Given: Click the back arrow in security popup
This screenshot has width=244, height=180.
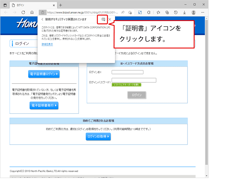Looking at the screenshot, I should pyautogui.click(x=42, y=19).
